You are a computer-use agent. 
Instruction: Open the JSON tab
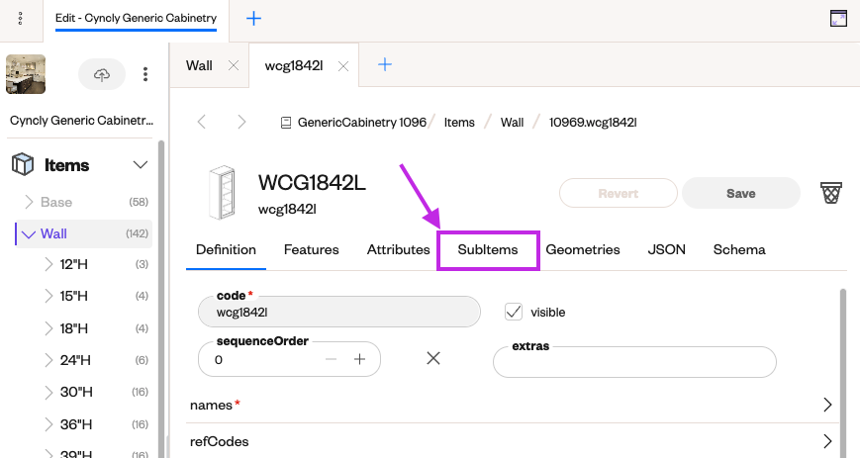click(666, 250)
